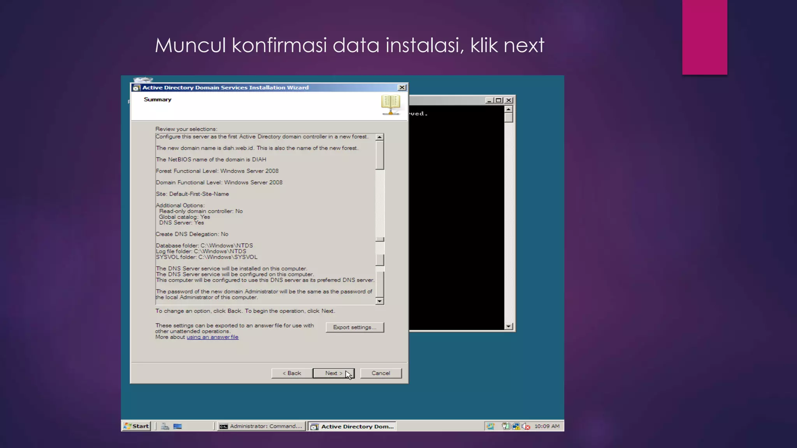Click summary list scroll down arrow
Screen dimensions: 797x448
[x=379, y=301]
